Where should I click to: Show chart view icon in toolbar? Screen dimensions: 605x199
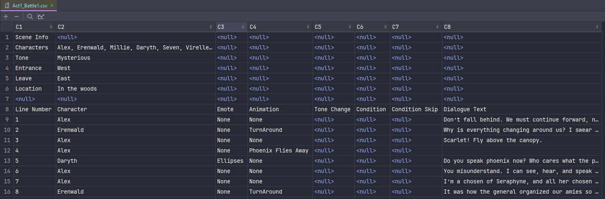tap(41, 16)
